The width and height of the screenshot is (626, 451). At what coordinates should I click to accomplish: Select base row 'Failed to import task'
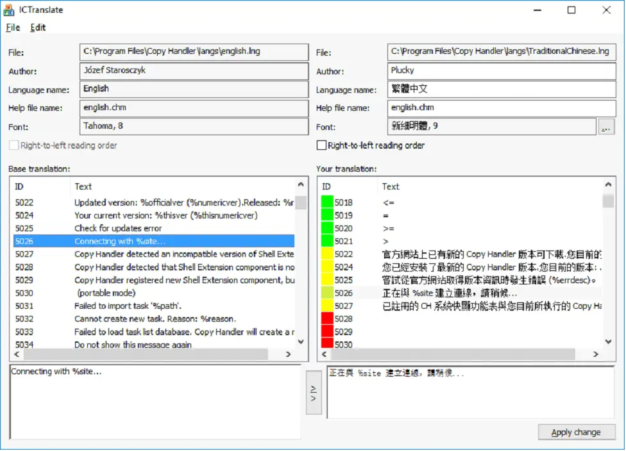(x=154, y=306)
